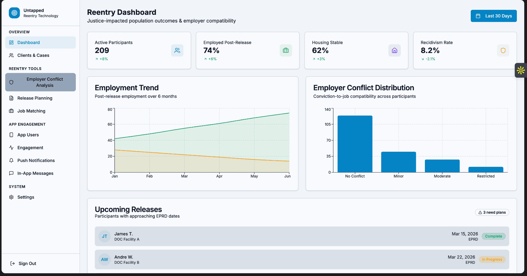Click the In-App Messages chat bubble icon
527x276 pixels.
point(11,173)
